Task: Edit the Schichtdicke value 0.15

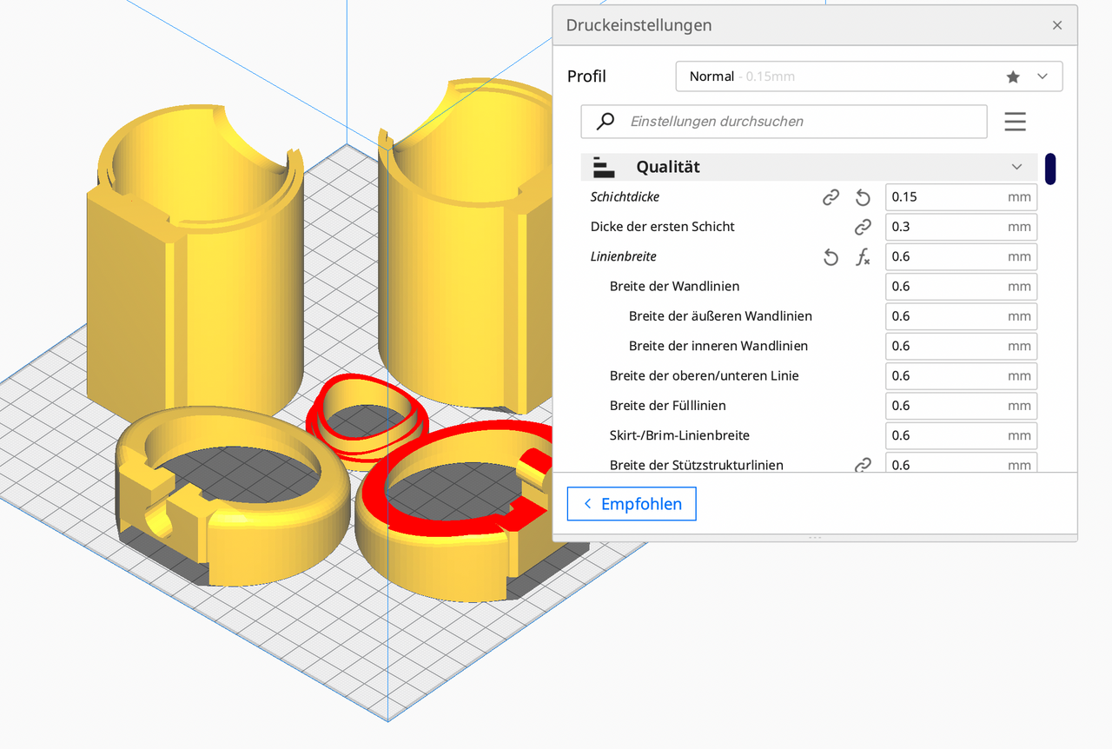Action: [961, 197]
